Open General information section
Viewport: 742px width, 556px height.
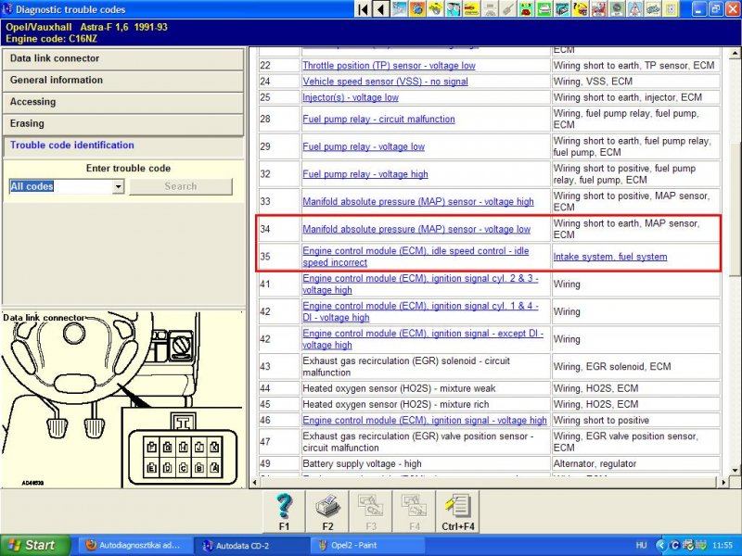coord(123,81)
